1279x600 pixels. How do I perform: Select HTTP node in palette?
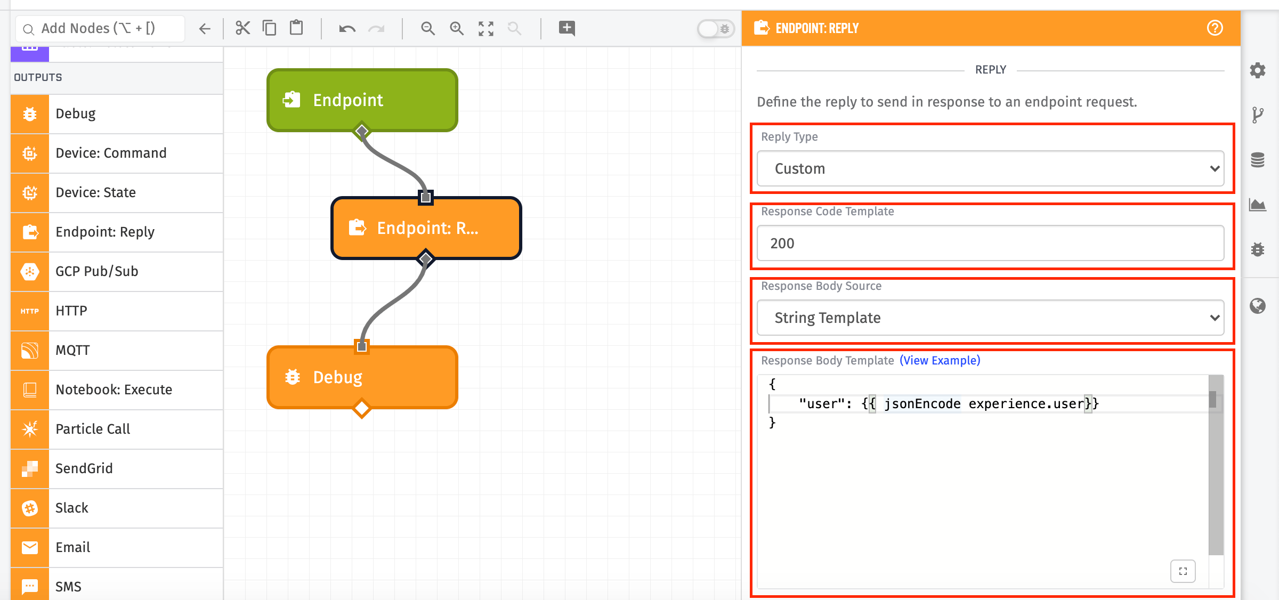pyautogui.click(x=117, y=311)
